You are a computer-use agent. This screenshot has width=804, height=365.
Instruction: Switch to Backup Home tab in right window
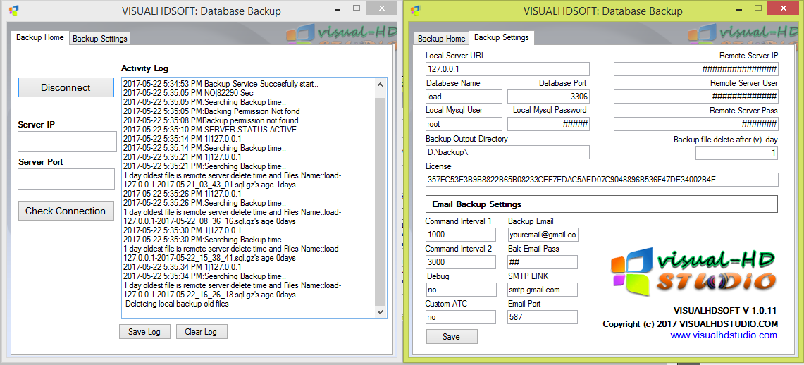click(442, 39)
